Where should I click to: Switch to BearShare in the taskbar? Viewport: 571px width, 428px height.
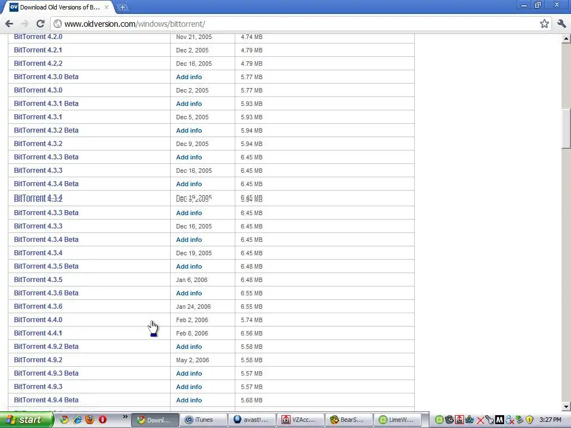click(349, 420)
